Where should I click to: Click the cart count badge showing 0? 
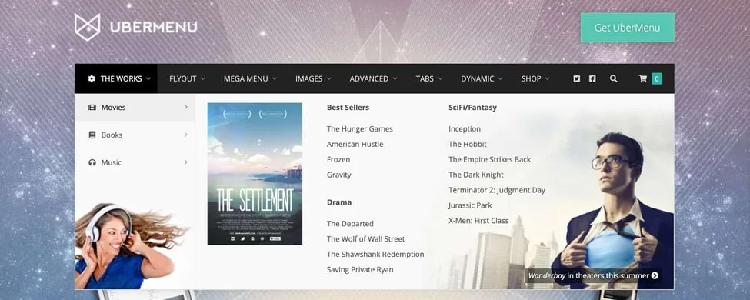(657, 79)
